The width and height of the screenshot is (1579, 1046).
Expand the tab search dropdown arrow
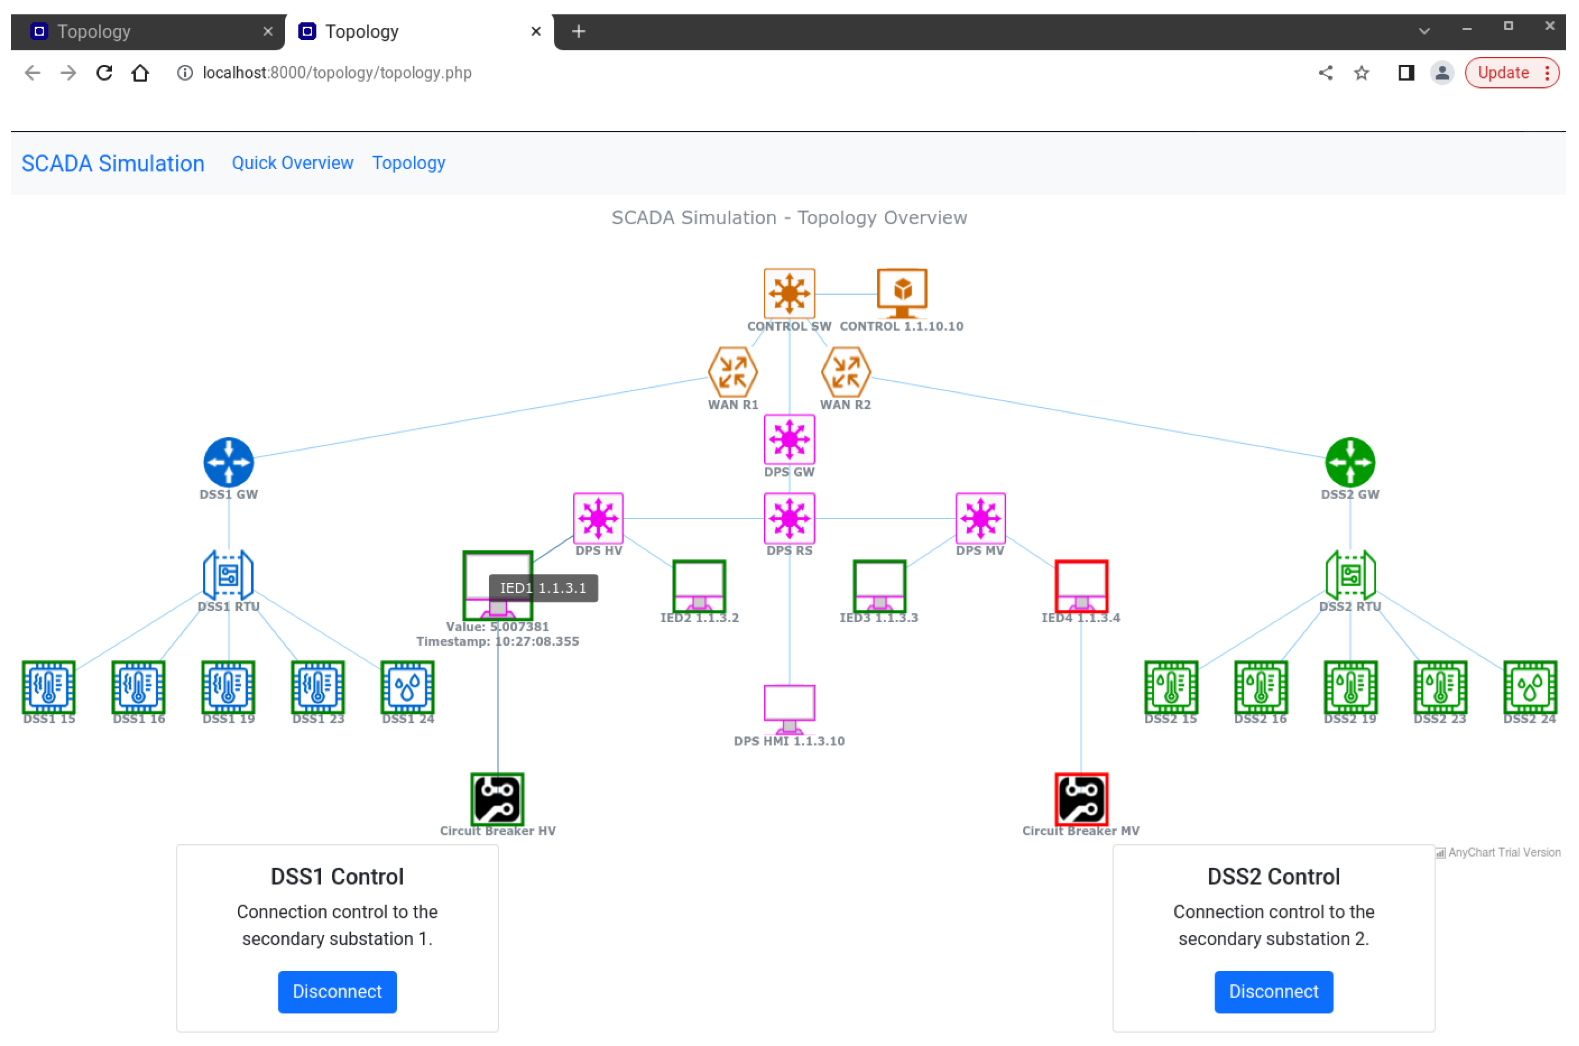pos(1424,31)
